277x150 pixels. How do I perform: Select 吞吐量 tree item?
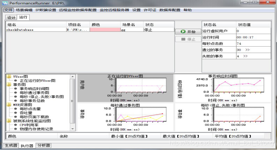coord(26,113)
